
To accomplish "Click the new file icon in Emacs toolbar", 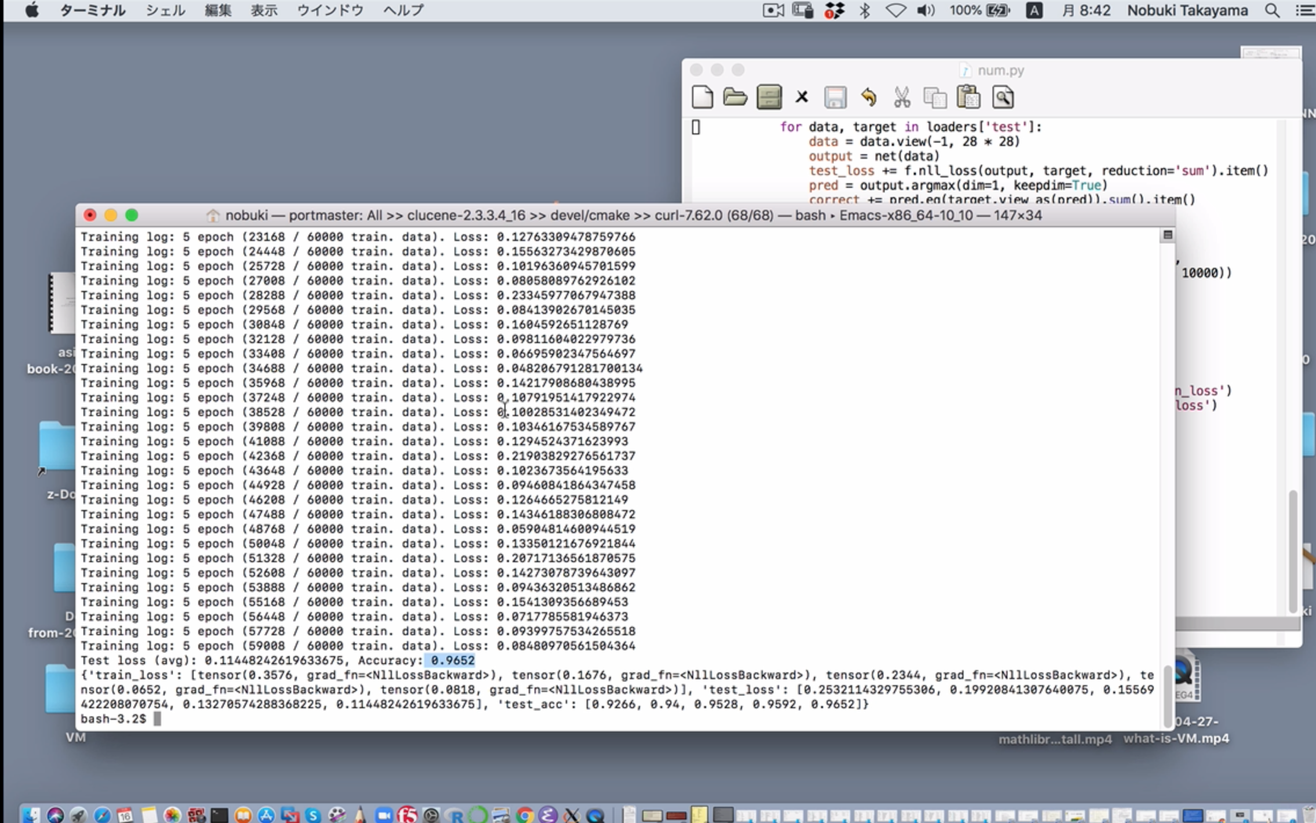I will point(702,97).
